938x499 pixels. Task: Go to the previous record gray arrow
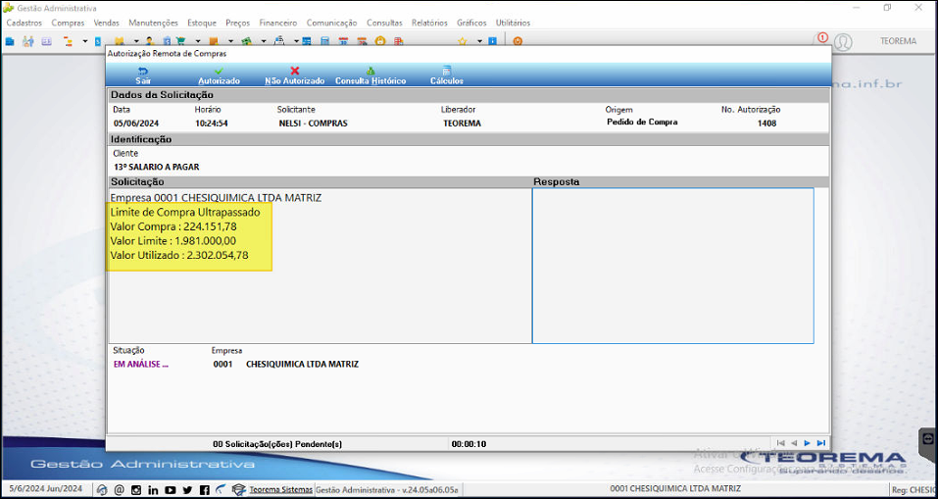[x=794, y=443]
